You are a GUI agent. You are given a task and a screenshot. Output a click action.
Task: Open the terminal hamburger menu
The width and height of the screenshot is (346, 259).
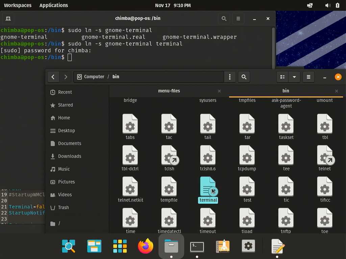(x=238, y=19)
